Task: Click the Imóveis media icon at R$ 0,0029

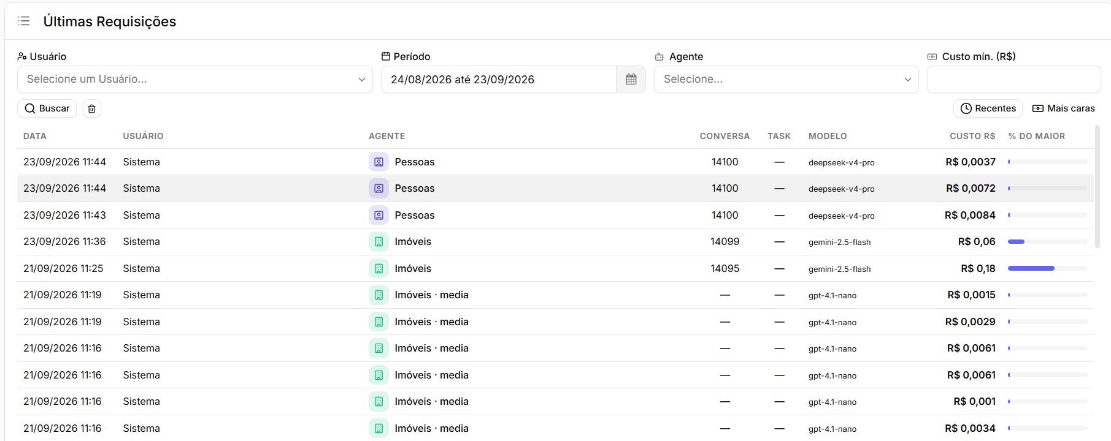Action: (x=379, y=322)
